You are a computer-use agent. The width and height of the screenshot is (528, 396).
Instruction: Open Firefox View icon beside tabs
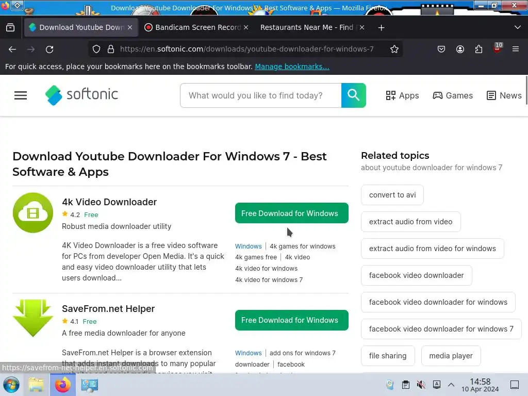click(x=10, y=28)
